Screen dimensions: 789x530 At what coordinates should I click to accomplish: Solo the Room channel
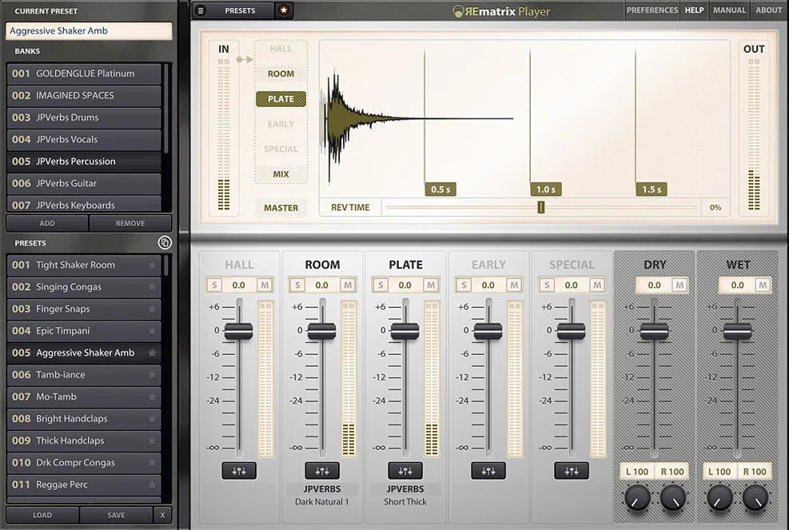coord(297,285)
